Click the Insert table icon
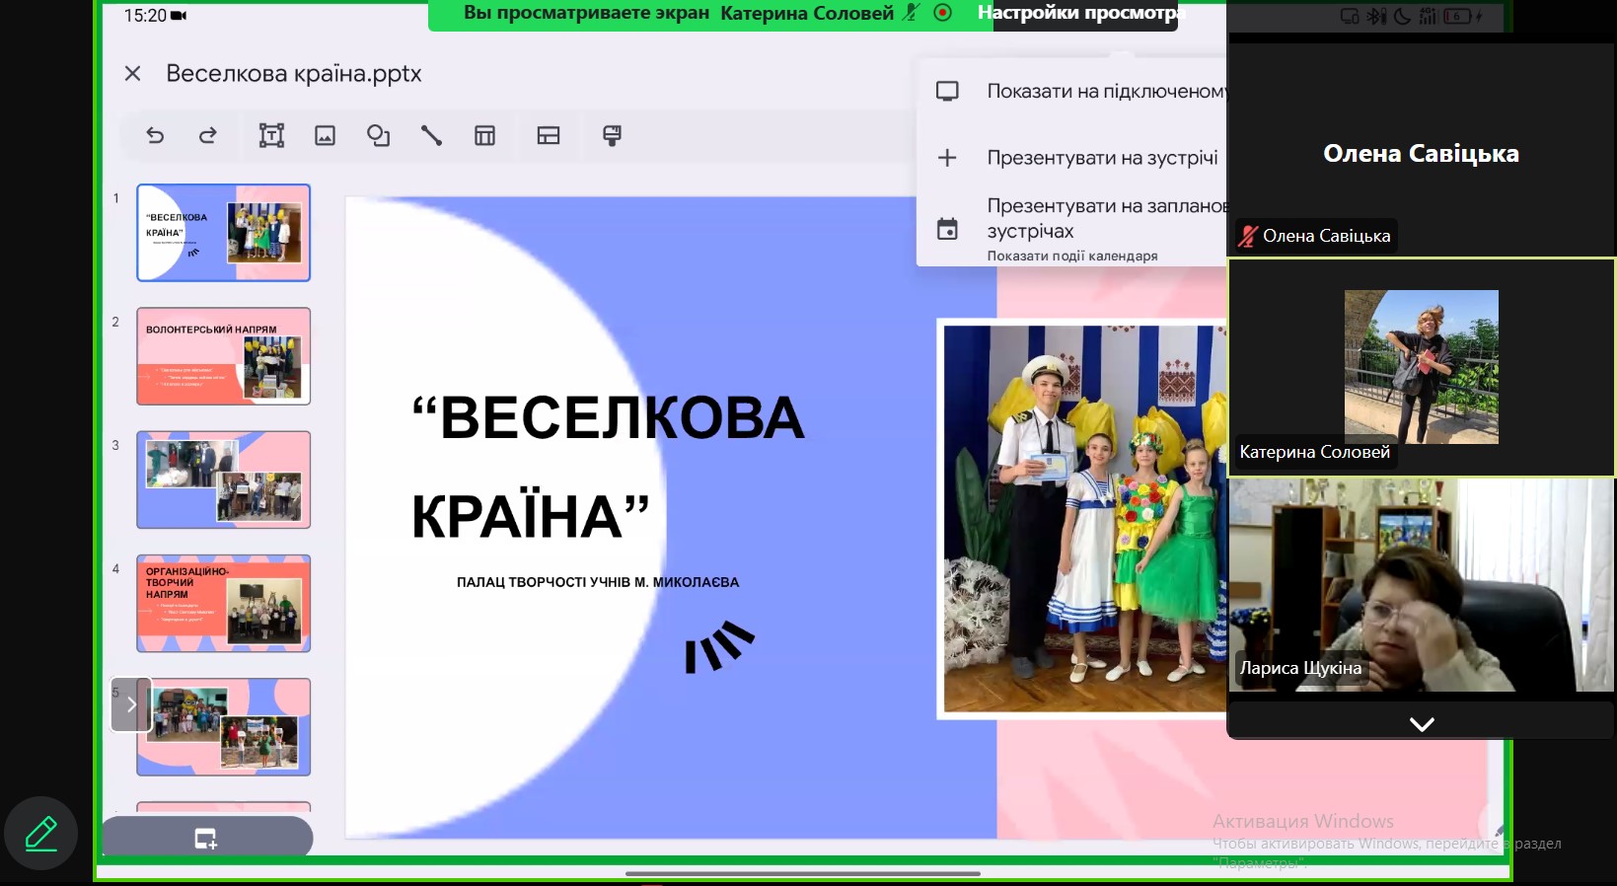The height and width of the screenshot is (886, 1617). [x=484, y=136]
